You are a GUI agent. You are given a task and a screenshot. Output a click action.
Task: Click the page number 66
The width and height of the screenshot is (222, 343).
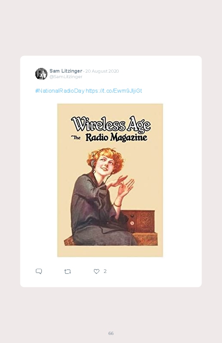[111, 333]
